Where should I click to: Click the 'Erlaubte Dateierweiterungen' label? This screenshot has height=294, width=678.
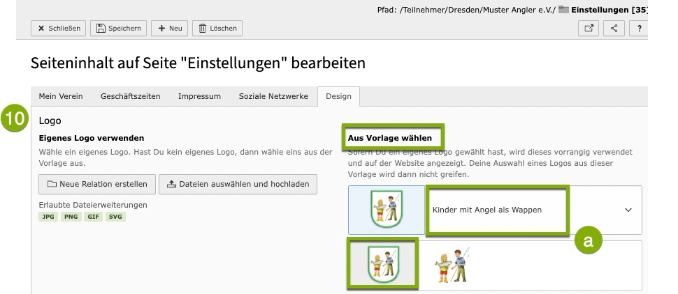point(93,205)
